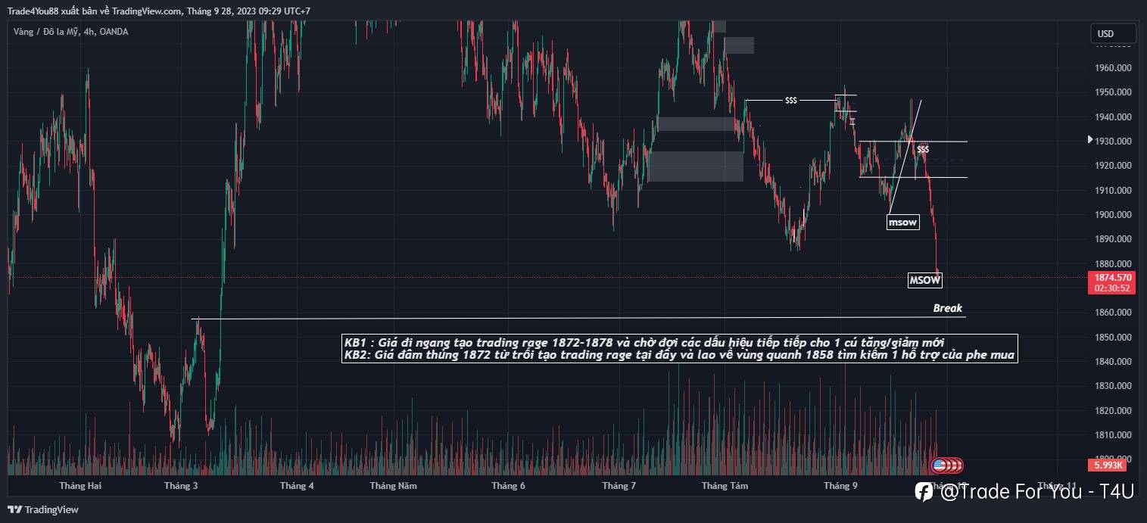
Task: Click the 1930.000 price axis label
Action: pos(1112,142)
